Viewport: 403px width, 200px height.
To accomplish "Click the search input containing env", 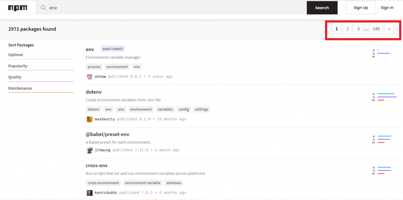I will tap(171, 8).
